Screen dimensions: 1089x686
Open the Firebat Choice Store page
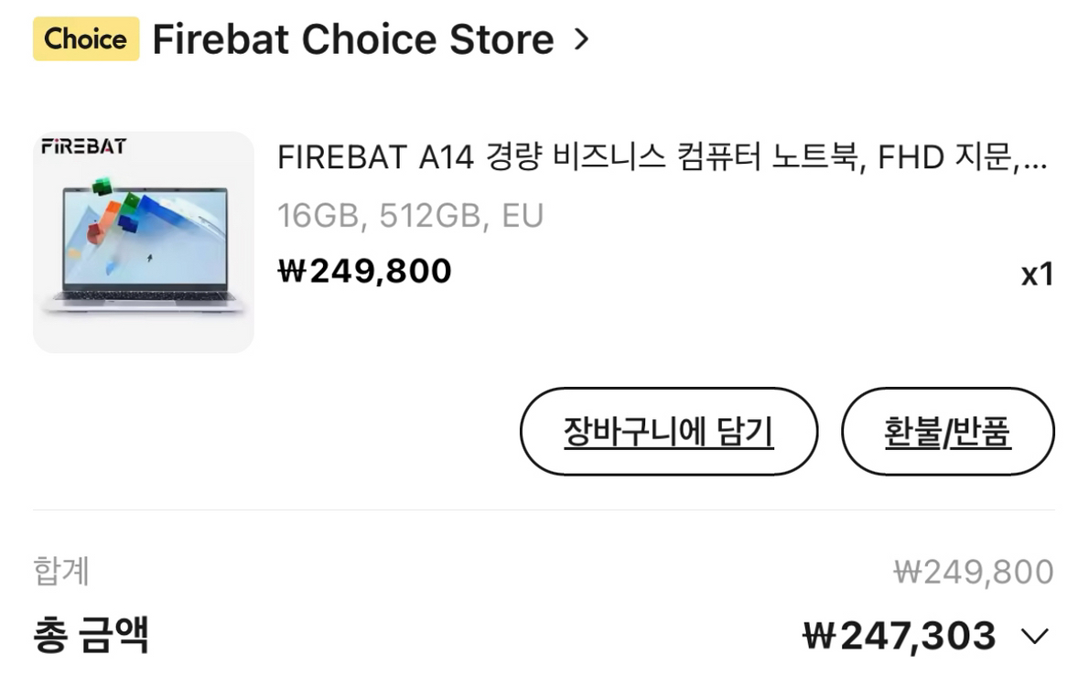click(x=352, y=38)
